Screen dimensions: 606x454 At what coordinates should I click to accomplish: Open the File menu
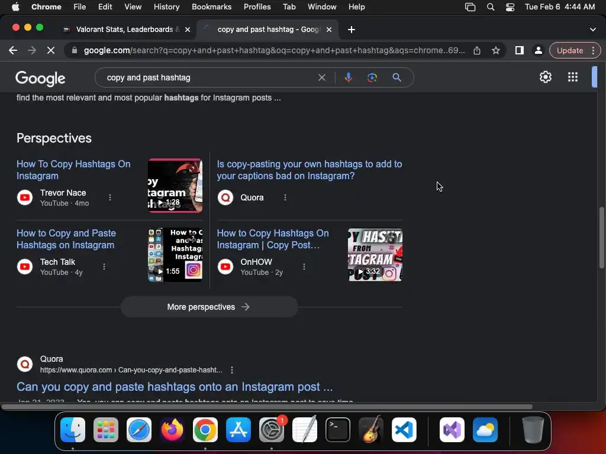coord(80,7)
